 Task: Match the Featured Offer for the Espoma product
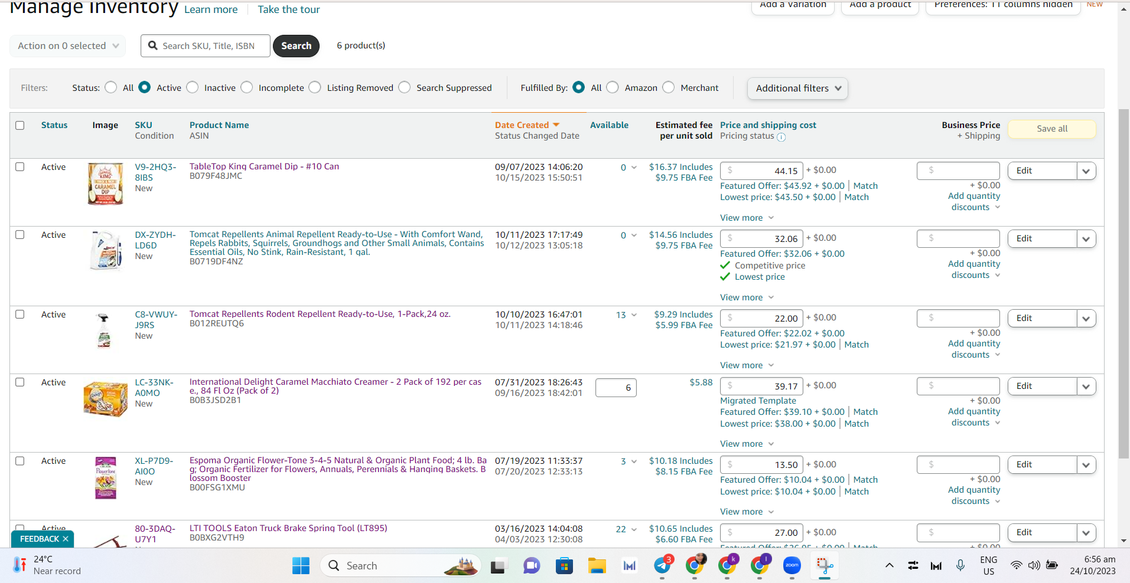(865, 480)
